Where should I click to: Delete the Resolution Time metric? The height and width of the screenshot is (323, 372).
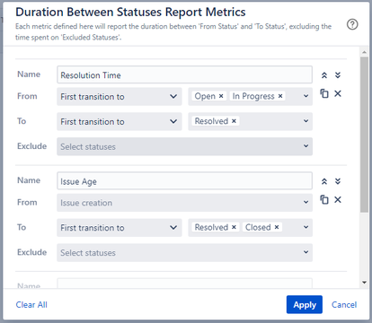point(338,93)
